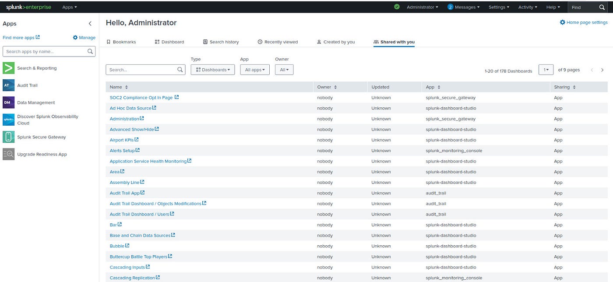Open the Cascading Inputs dashboard link
The width and height of the screenshot is (613, 282).
pos(127,267)
